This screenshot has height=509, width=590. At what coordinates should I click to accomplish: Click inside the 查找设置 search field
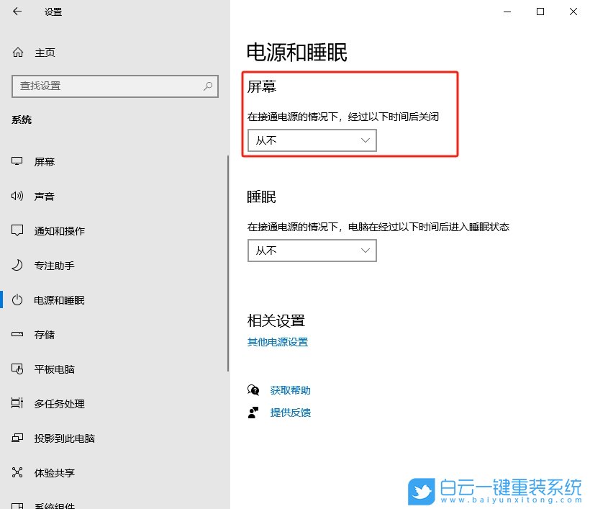(x=108, y=86)
